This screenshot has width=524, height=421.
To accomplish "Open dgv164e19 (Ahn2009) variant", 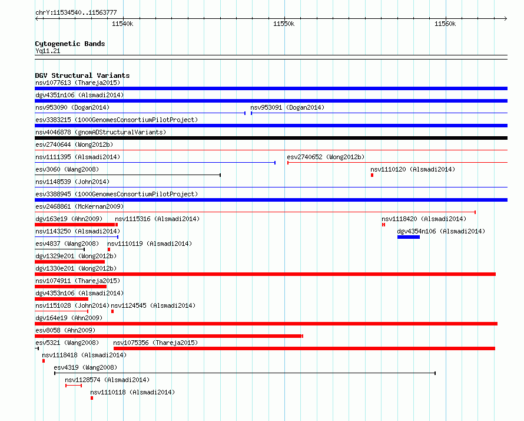I will 69,318.
